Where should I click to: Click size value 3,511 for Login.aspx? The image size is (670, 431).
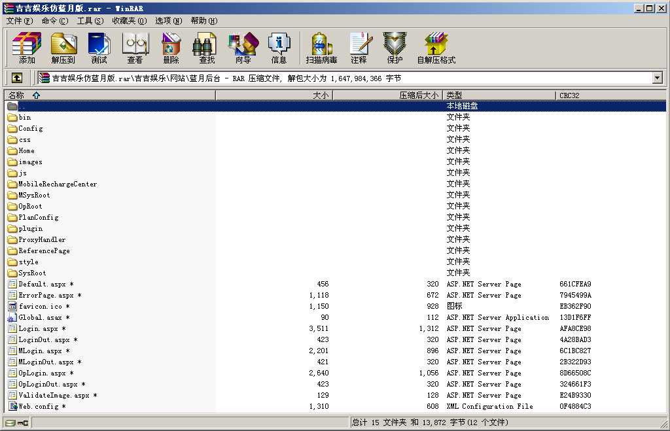pyautogui.click(x=319, y=328)
